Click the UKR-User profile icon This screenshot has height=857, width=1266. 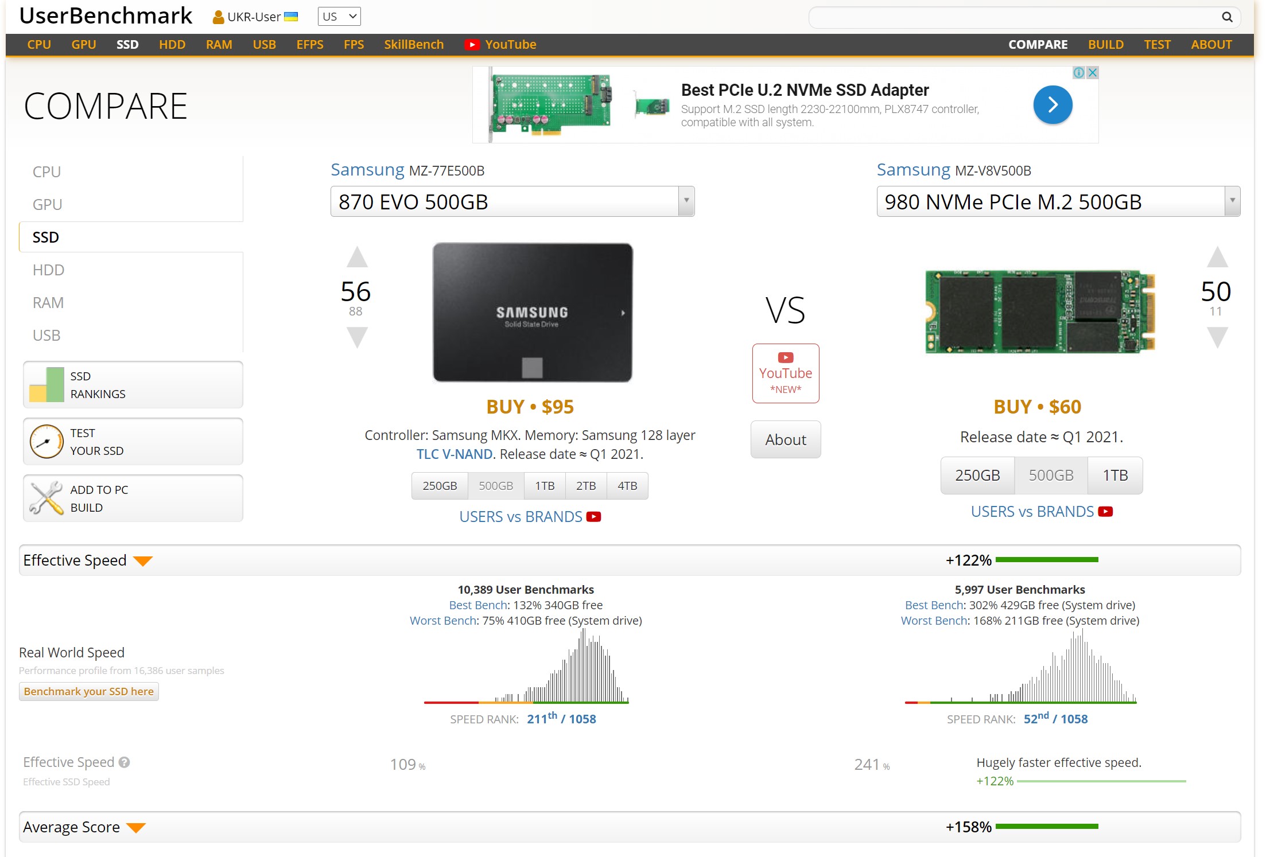(x=218, y=17)
